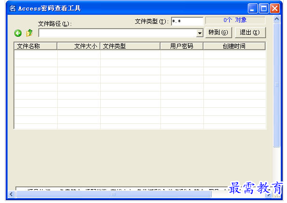Screen dimensions: 287x203
Task: Click the 0个 对象 status label
Action: (x=235, y=20)
